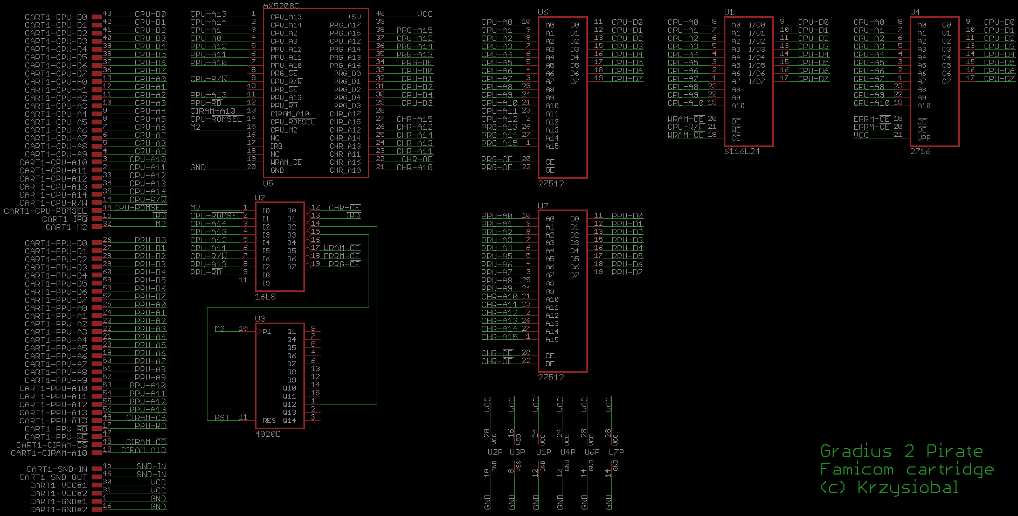Click the CIRAM_A10 pin label inside U5
The height and width of the screenshot is (516, 1018).
[x=290, y=114]
